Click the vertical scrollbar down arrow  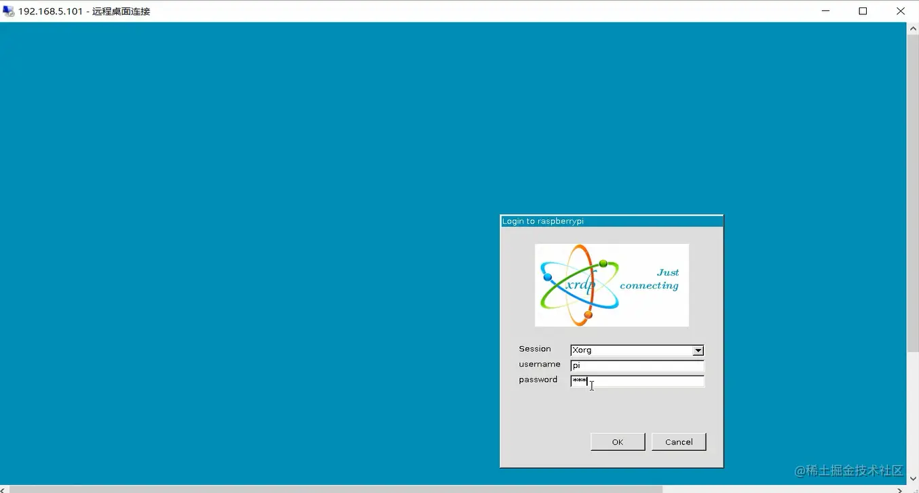click(x=913, y=479)
